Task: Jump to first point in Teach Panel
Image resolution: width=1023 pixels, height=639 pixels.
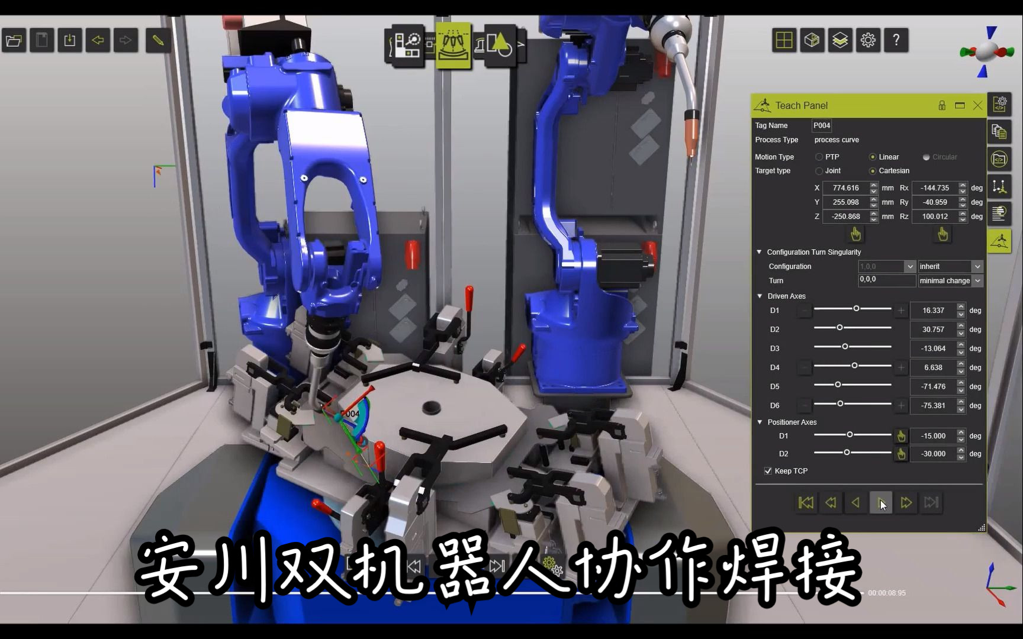Action: click(806, 503)
